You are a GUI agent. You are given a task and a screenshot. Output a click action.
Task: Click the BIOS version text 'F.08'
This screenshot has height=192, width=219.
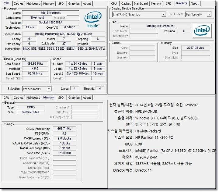139,144
